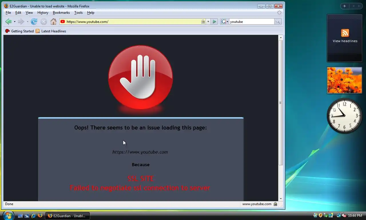This screenshot has width=366, height=220.
Task: Open the View menu
Action: (x=29, y=13)
